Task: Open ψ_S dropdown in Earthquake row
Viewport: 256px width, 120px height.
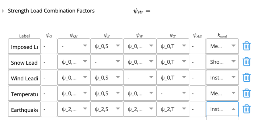Action: [x=107, y=109]
